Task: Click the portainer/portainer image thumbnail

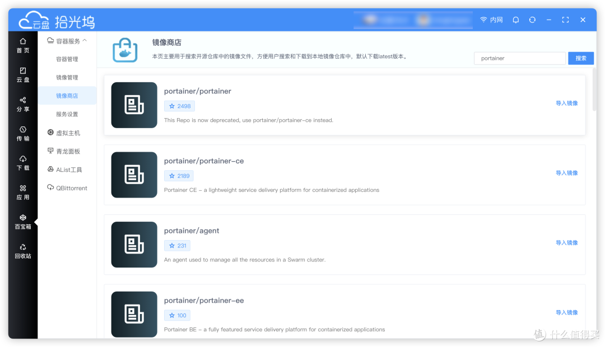Action: pos(134,105)
